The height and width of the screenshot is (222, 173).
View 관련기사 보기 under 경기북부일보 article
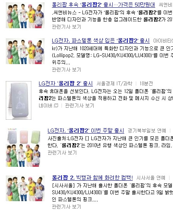[x=62, y=153]
